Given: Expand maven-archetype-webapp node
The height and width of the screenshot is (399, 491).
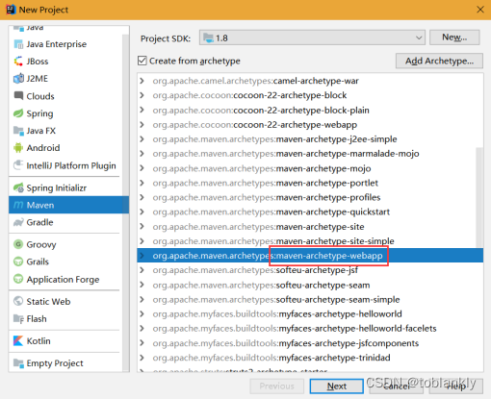Looking at the screenshot, I should 142,256.
